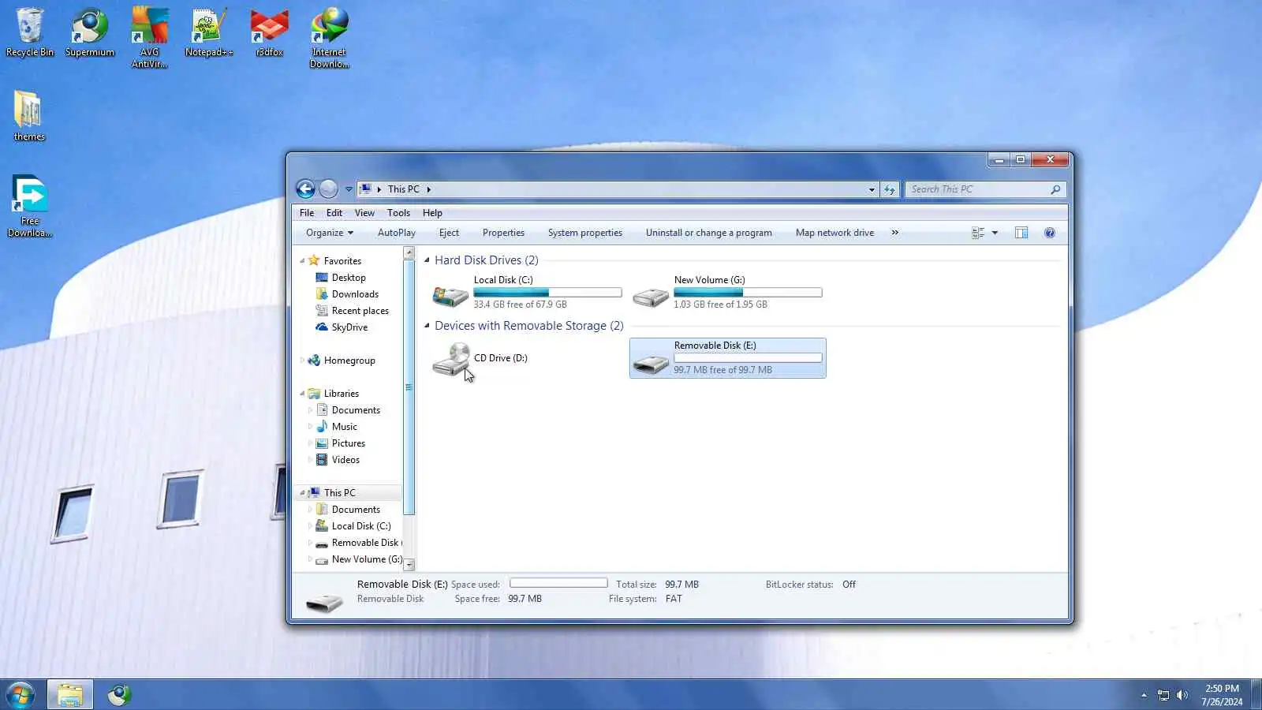Open the Music library
The height and width of the screenshot is (710, 1262).
pos(337,427)
